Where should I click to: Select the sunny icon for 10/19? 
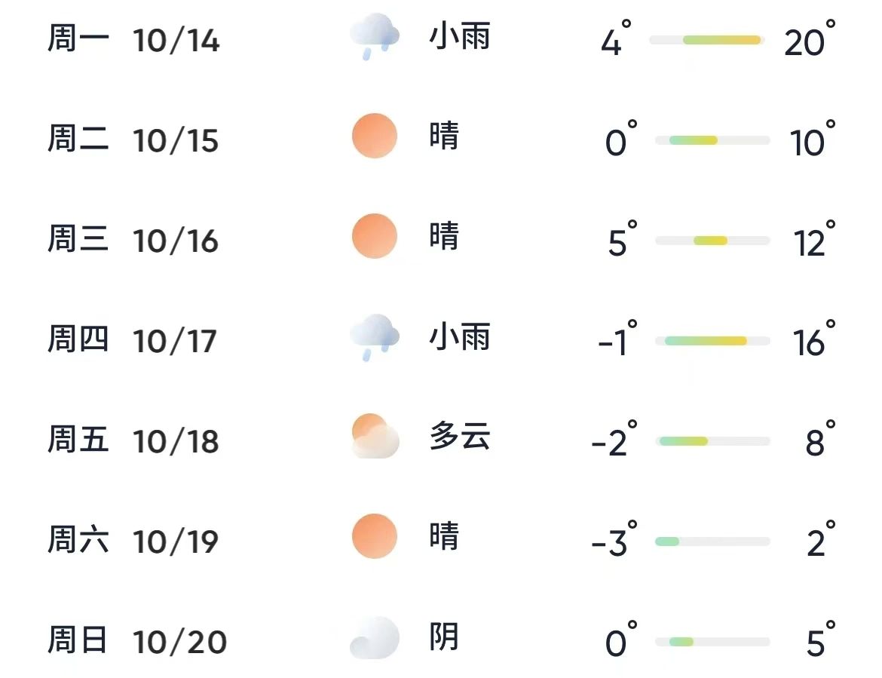click(x=375, y=536)
